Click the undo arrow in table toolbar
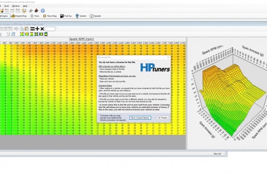 pyautogui.click(x=16, y=29)
